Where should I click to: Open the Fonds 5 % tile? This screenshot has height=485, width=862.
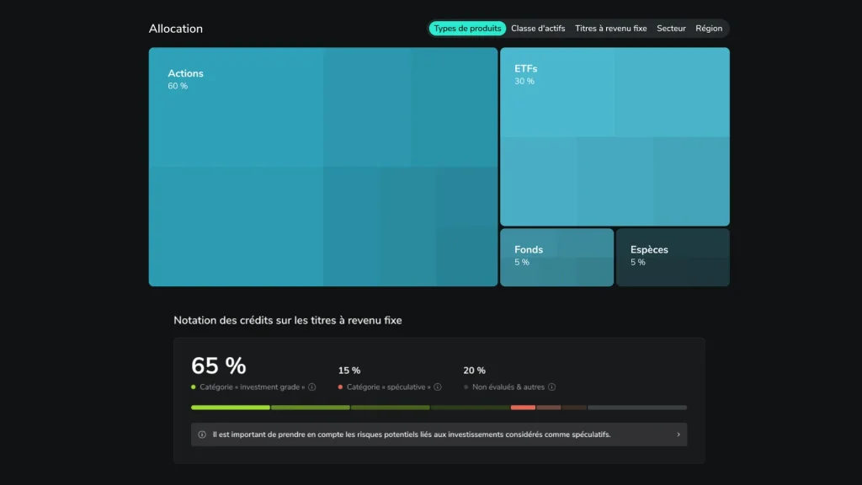(557, 258)
